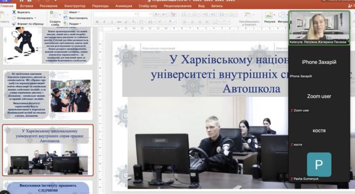Expand the Копировать dropdown arrow
The width and height of the screenshot is (355, 194).
(35, 18)
